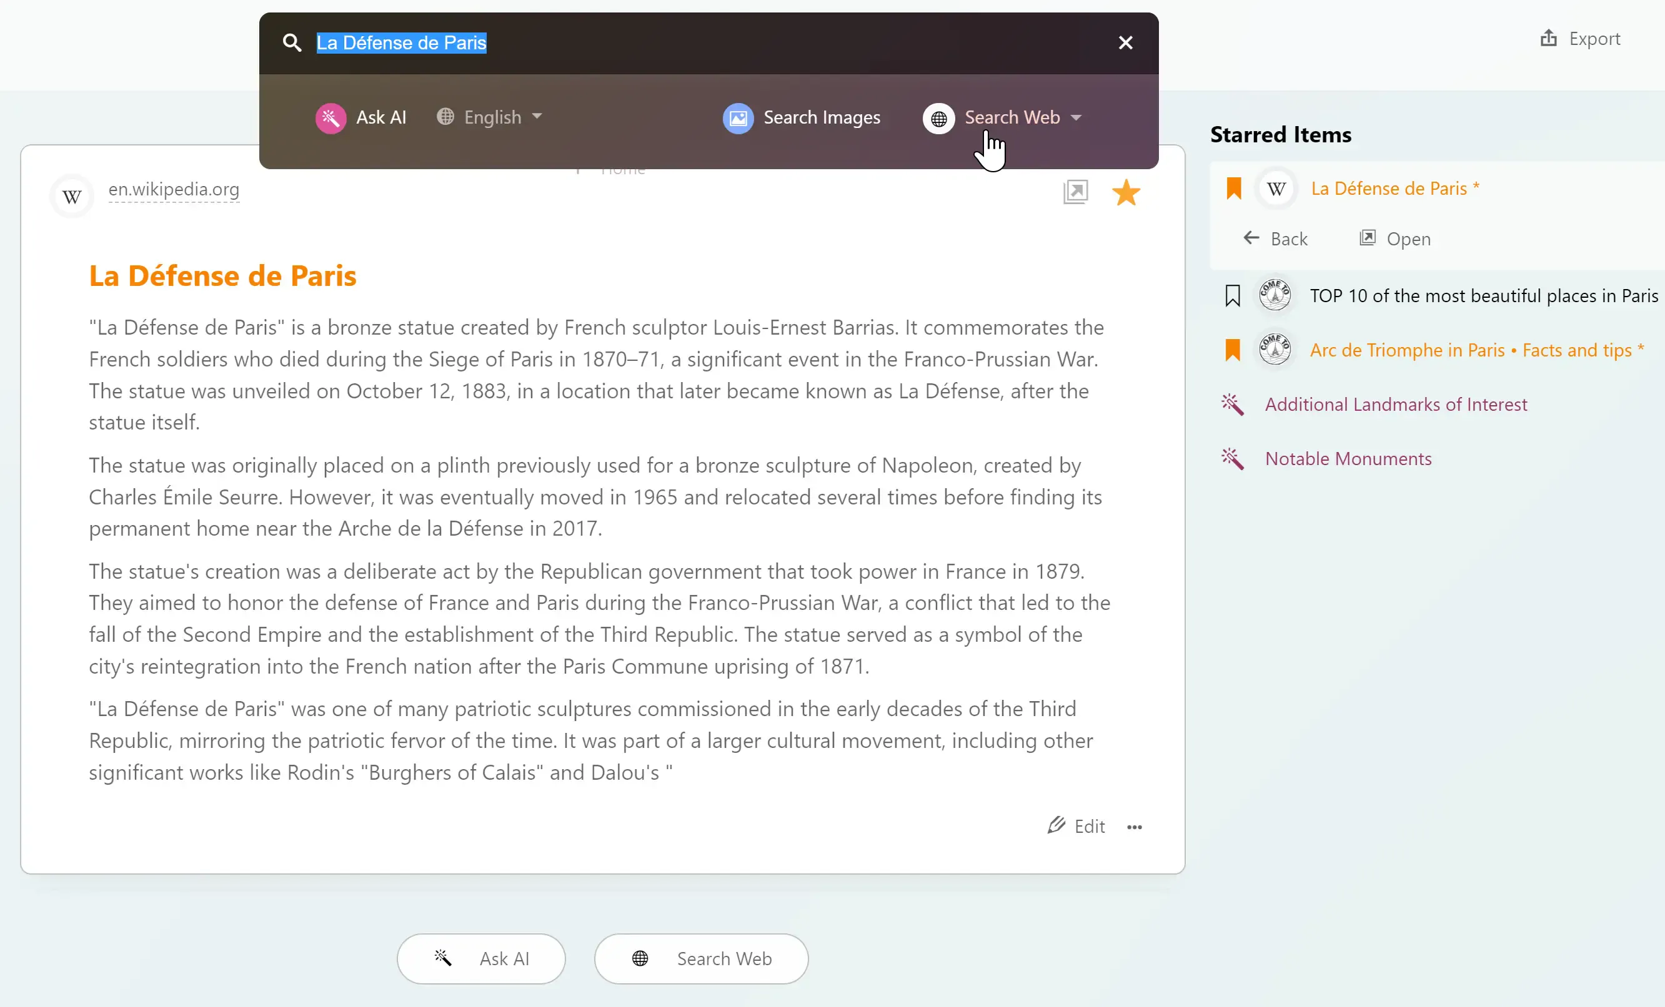Click the Search Web globe icon in overlay
This screenshot has height=1007, width=1665.
click(938, 118)
